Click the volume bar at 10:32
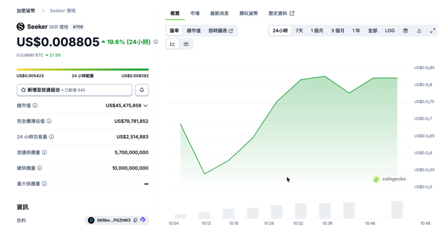Viewport: 443px width, 225px height. [301, 211]
